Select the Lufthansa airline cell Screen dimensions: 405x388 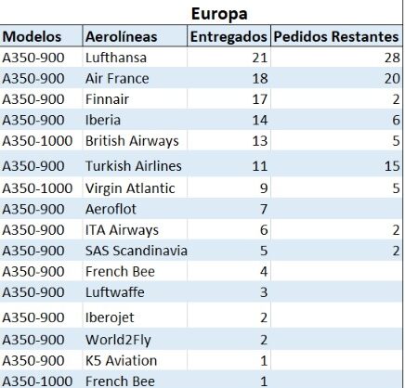pyautogui.click(x=135, y=58)
